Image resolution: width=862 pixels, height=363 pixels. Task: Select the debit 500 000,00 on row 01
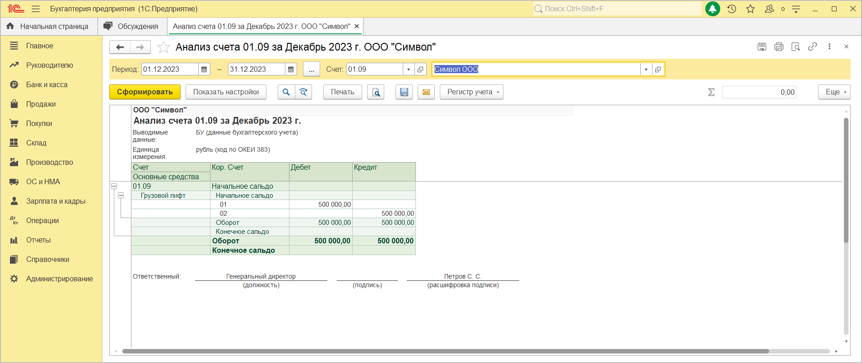(x=321, y=205)
